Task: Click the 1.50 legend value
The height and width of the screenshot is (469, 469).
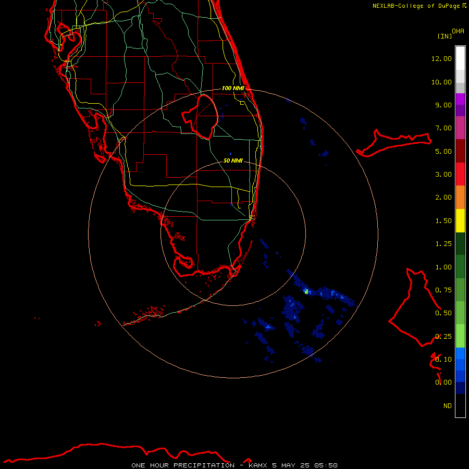Action: [443, 221]
